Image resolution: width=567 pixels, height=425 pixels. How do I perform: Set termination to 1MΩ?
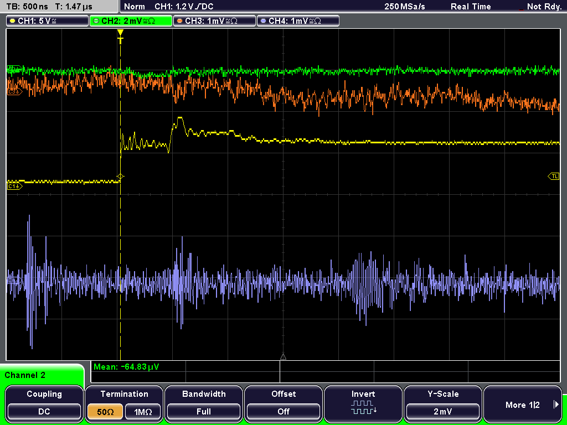pyautogui.click(x=143, y=412)
